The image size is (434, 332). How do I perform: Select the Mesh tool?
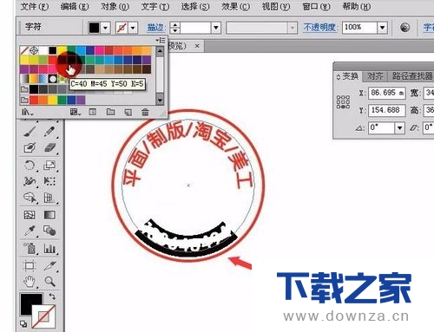tap(30, 215)
